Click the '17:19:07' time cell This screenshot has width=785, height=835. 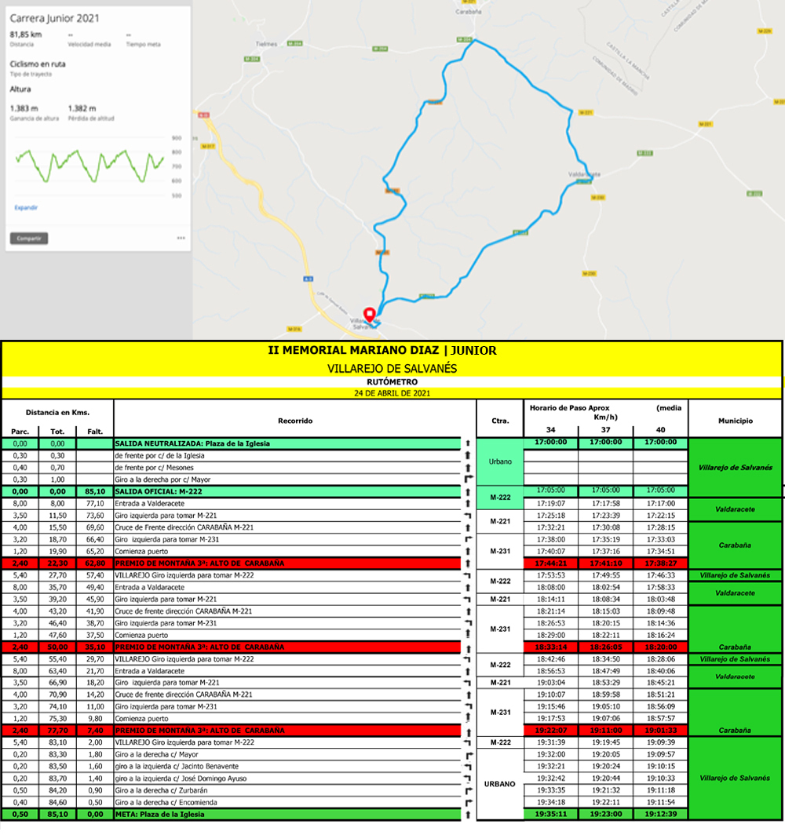click(x=550, y=504)
